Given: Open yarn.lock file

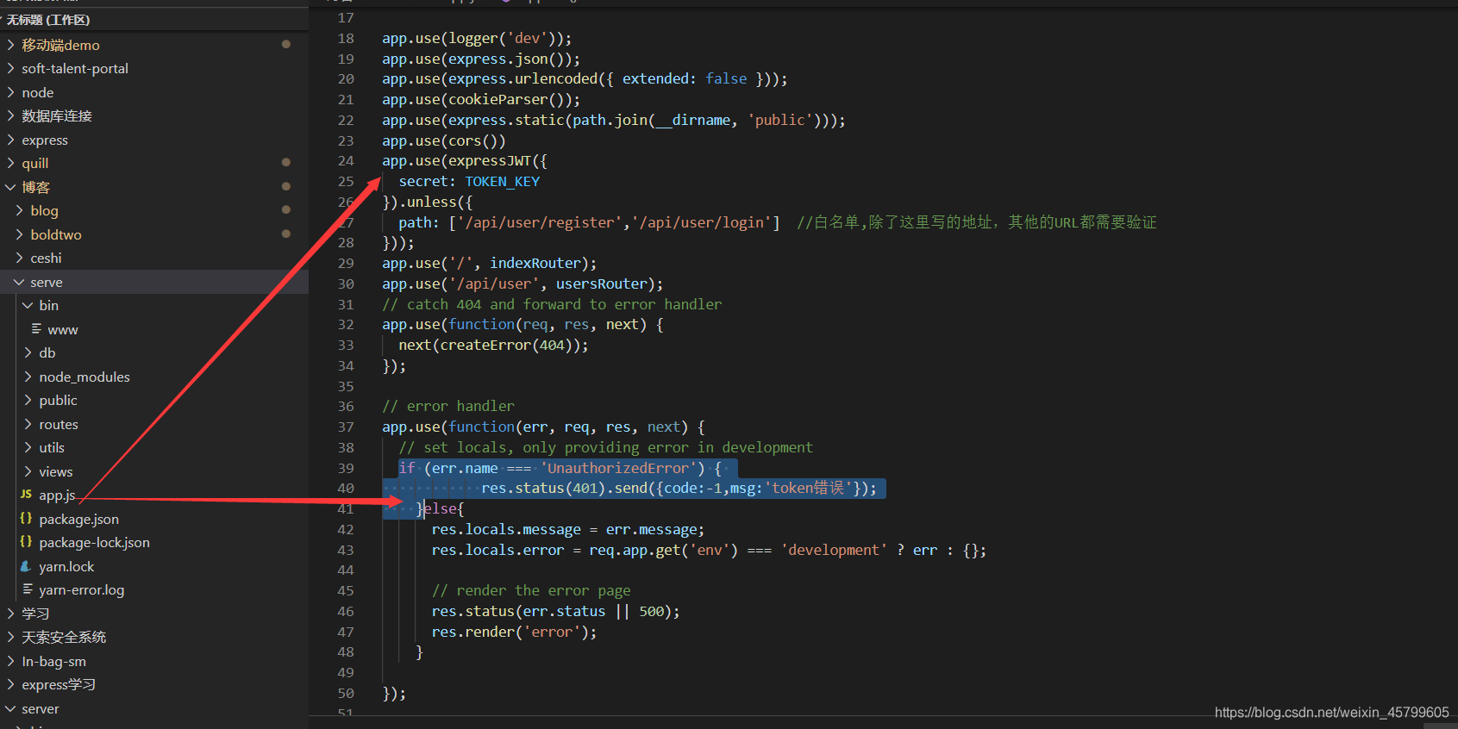Looking at the screenshot, I should tap(66, 566).
